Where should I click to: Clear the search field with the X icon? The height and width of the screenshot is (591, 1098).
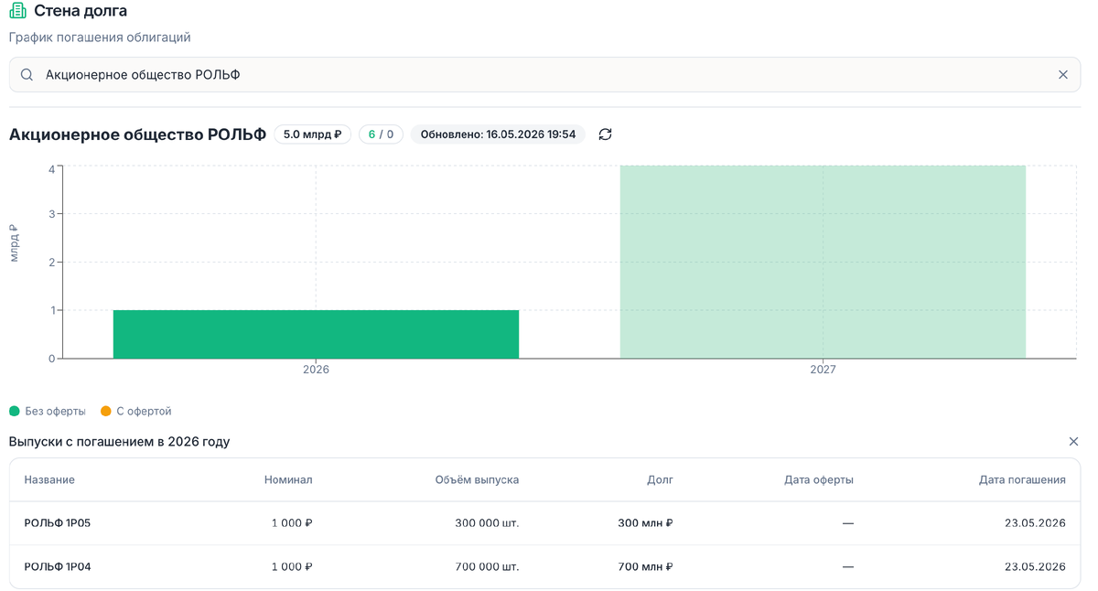1063,75
